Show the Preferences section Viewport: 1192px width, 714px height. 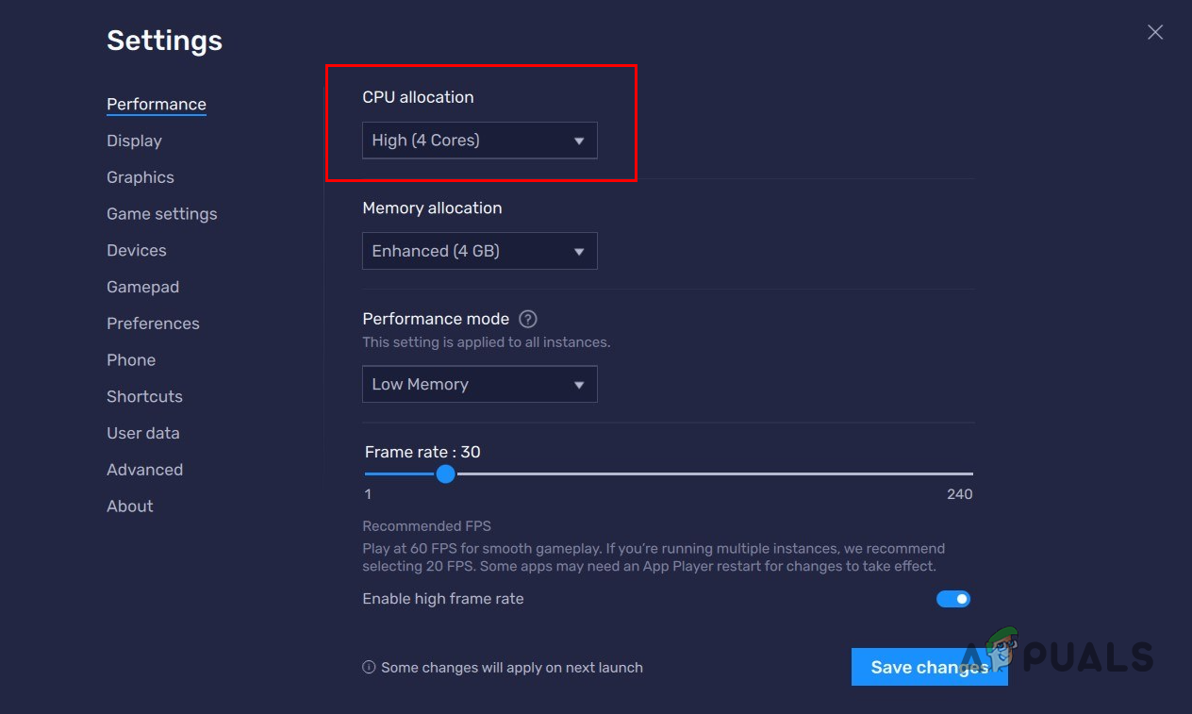(153, 324)
